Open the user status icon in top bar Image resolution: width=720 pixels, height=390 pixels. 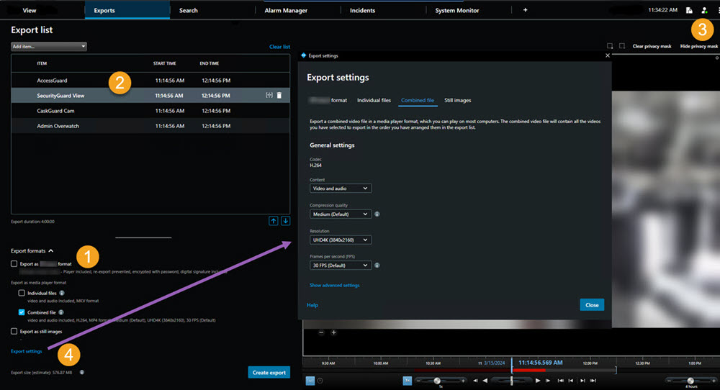coord(703,11)
